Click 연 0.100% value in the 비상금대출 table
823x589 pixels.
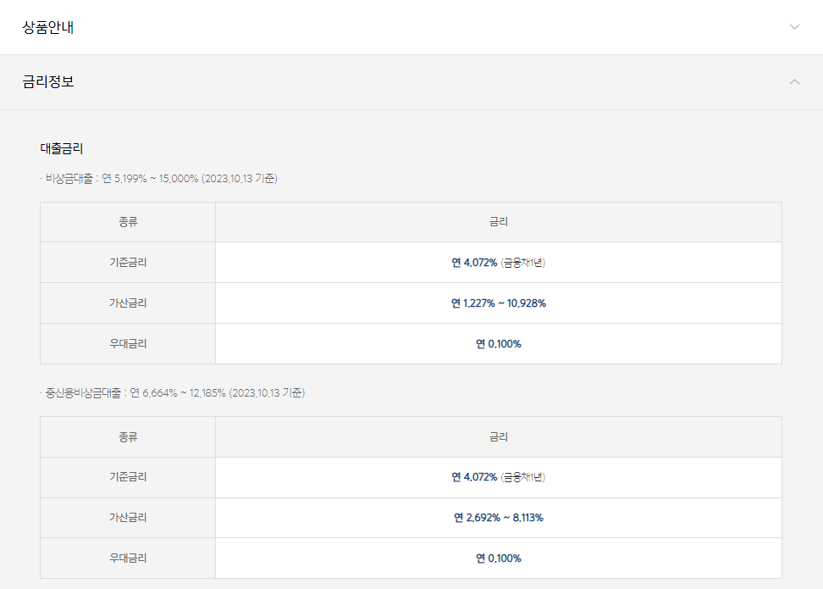coord(498,343)
